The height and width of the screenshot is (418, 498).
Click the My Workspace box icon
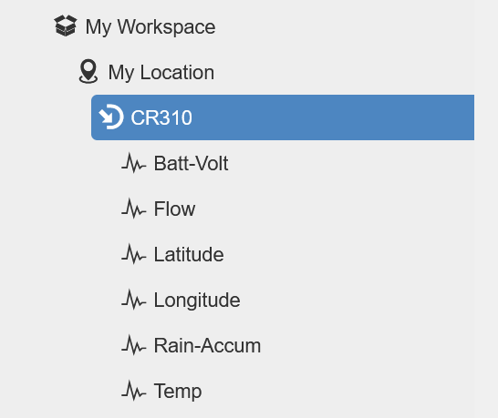coord(66,25)
